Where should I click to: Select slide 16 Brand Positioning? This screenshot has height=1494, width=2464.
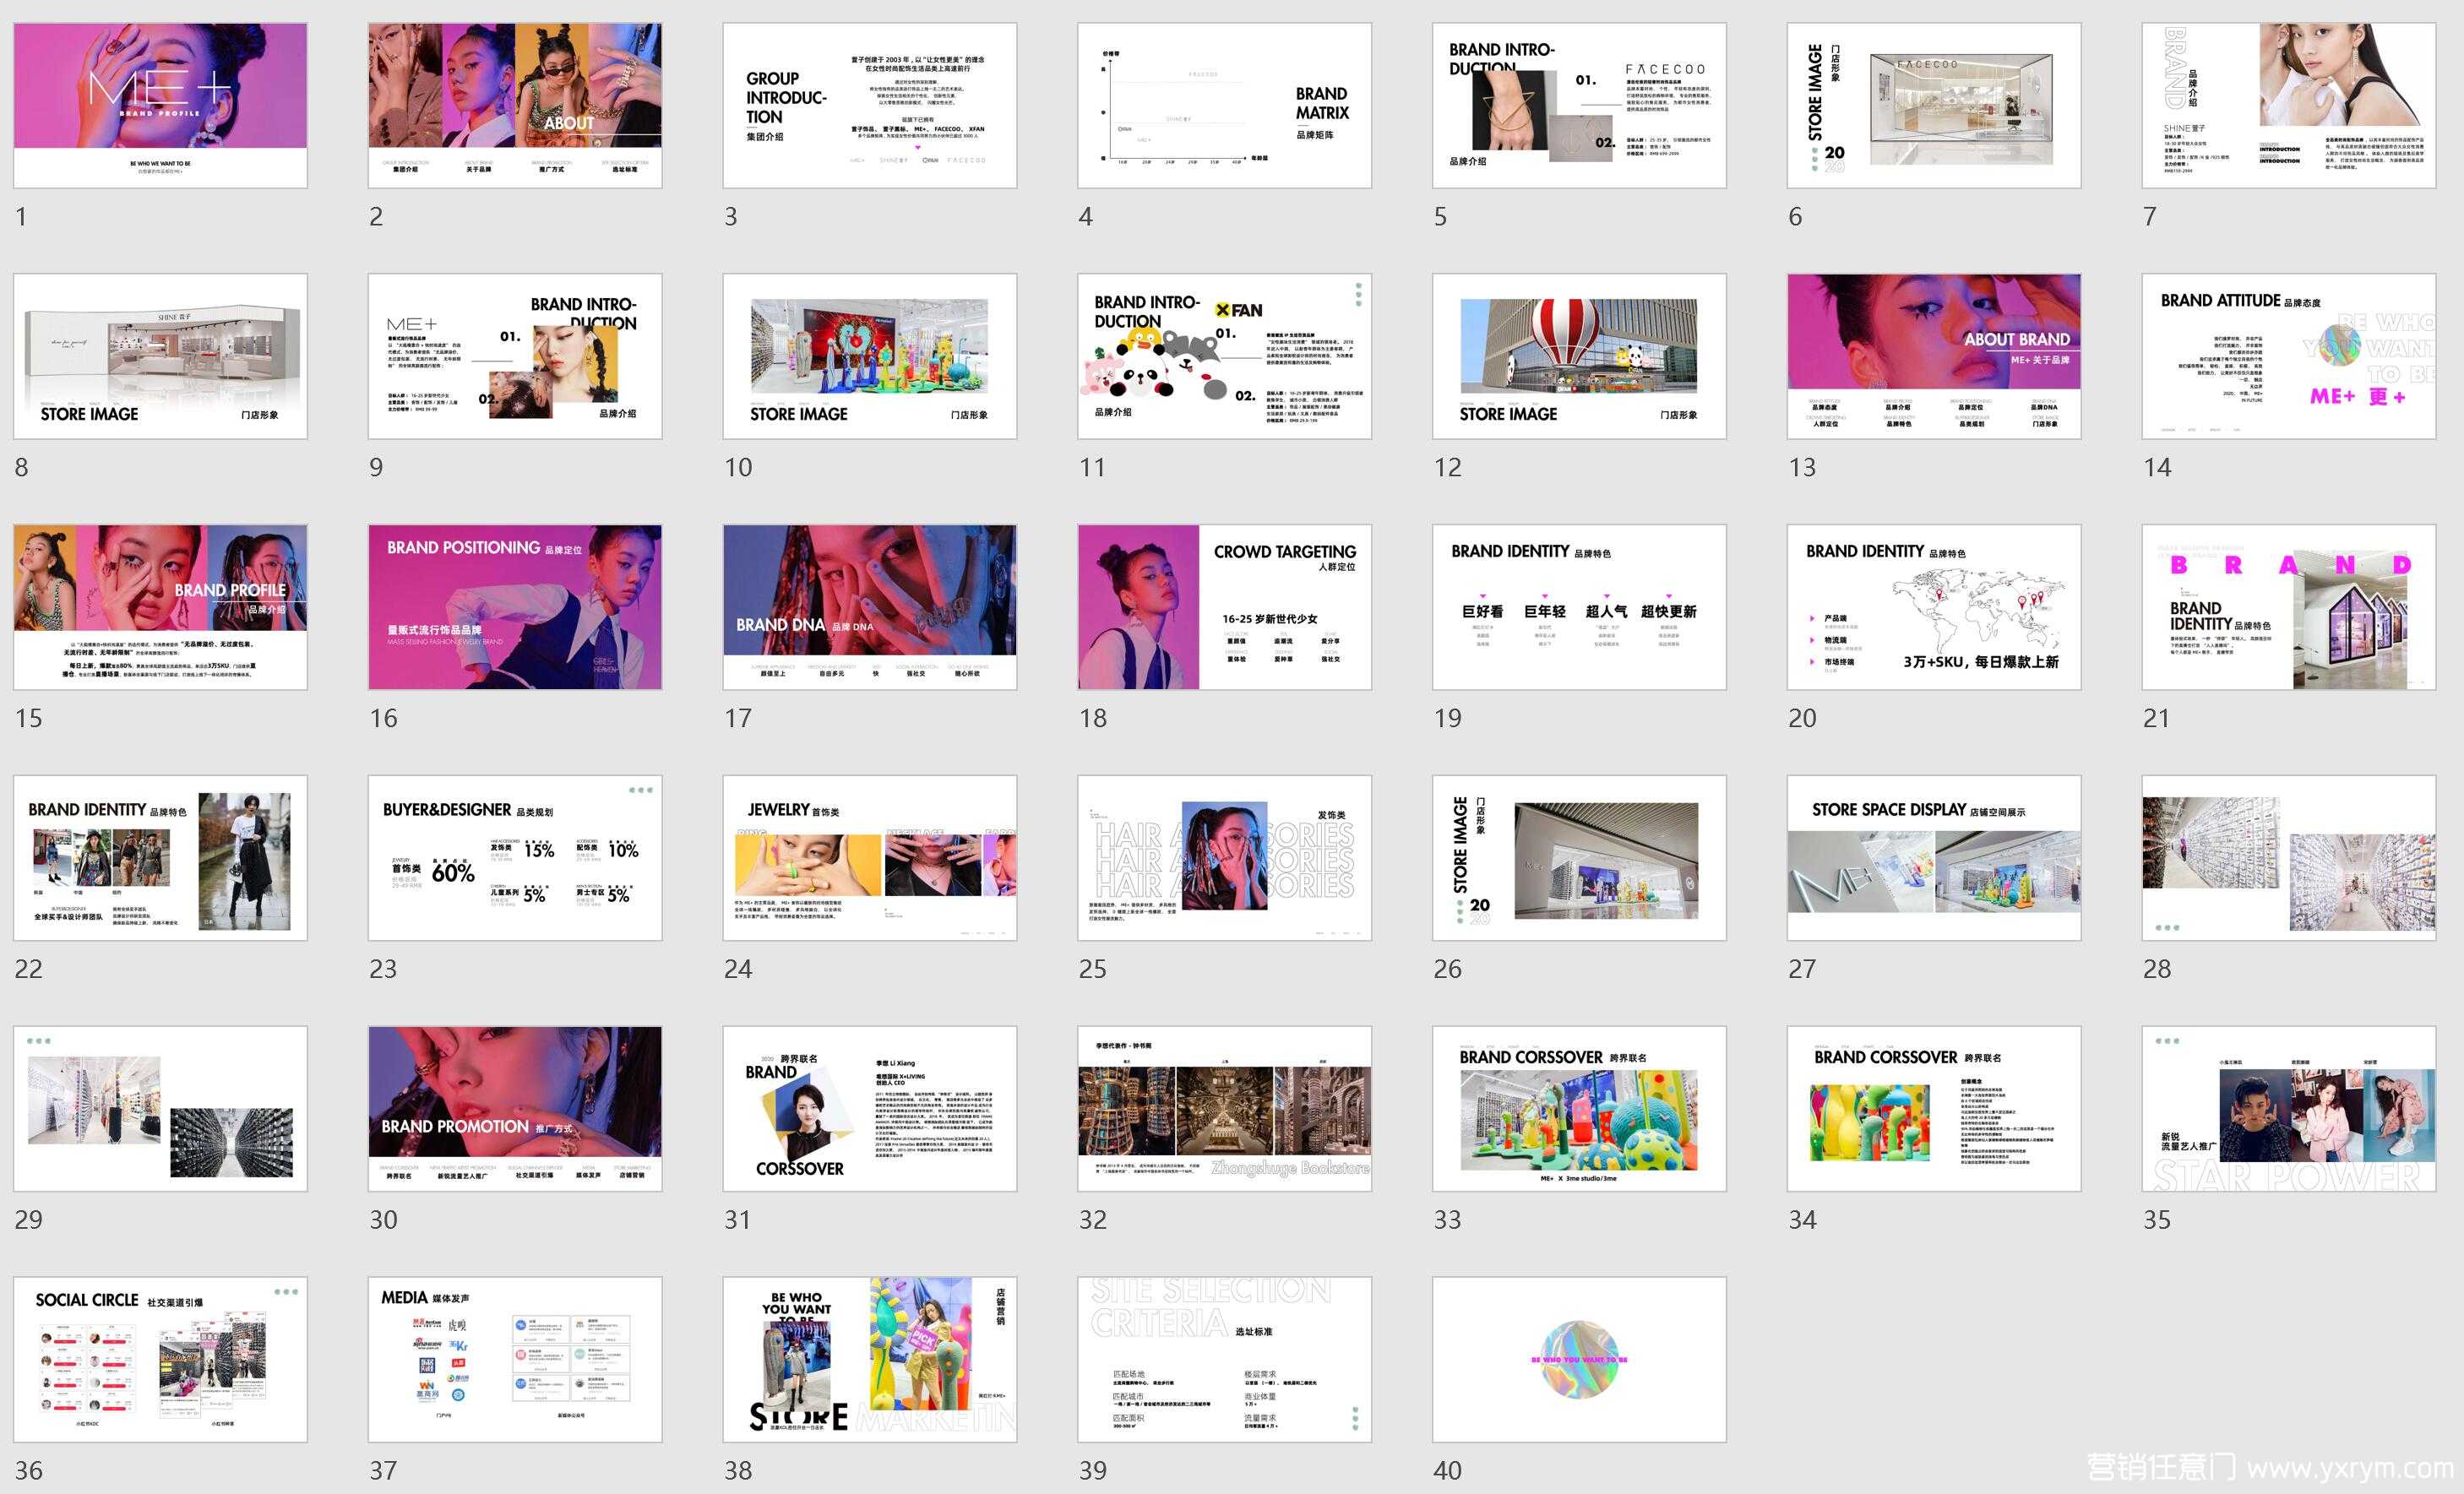tap(515, 607)
